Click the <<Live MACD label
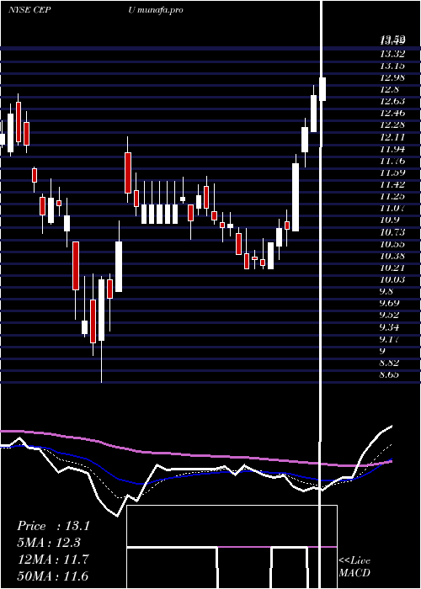The width and height of the screenshot is (421, 589). tap(354, 567)
